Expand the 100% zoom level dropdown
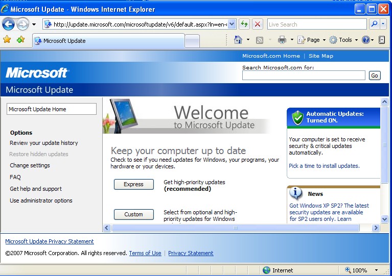This screenshot has width=392, height=276. coord(376,270)
